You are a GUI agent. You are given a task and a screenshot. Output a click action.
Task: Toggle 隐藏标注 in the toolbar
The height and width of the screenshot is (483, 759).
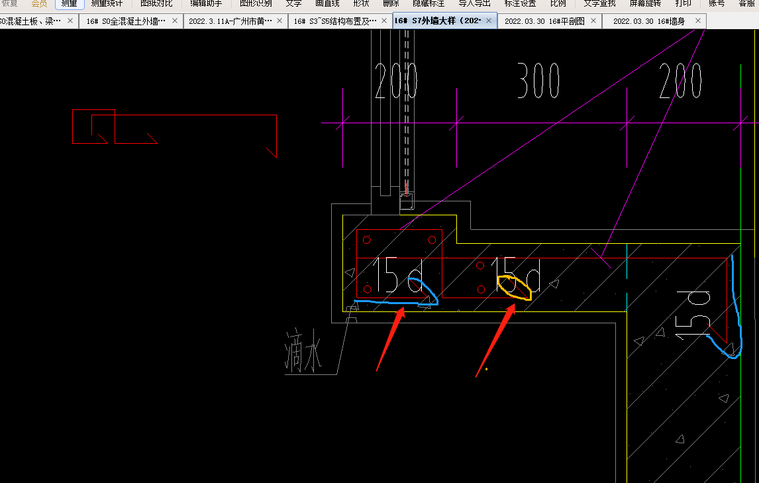[x=429, y=3]
